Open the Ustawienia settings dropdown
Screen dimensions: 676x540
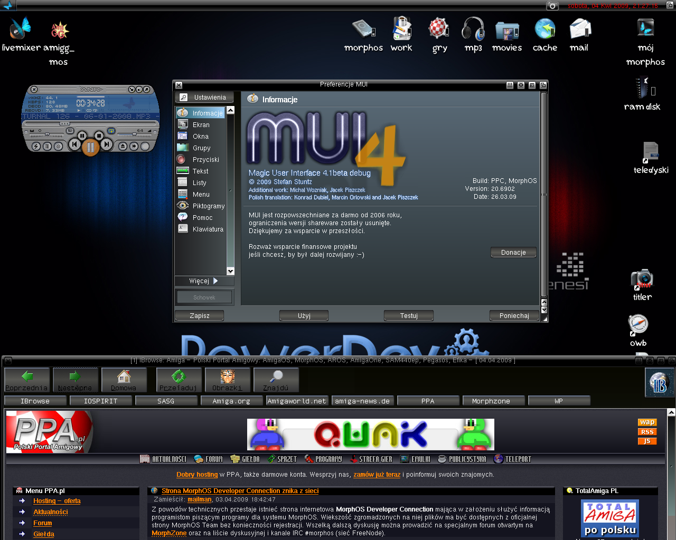coord(204,98)
